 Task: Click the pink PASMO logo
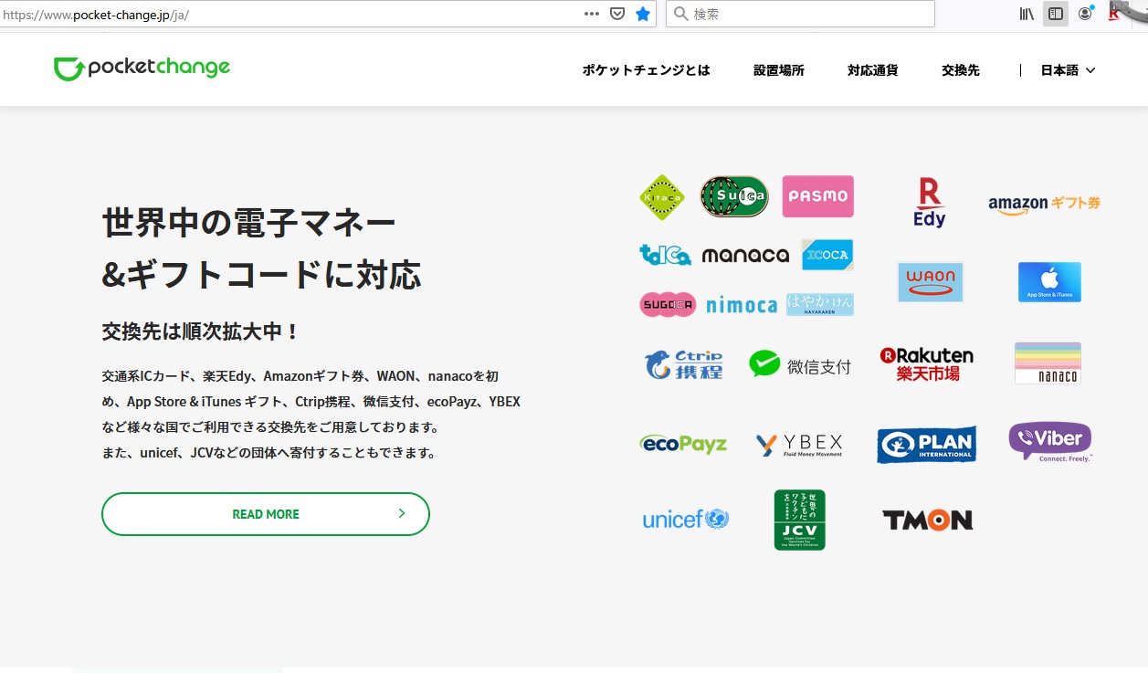click(818, 196)
